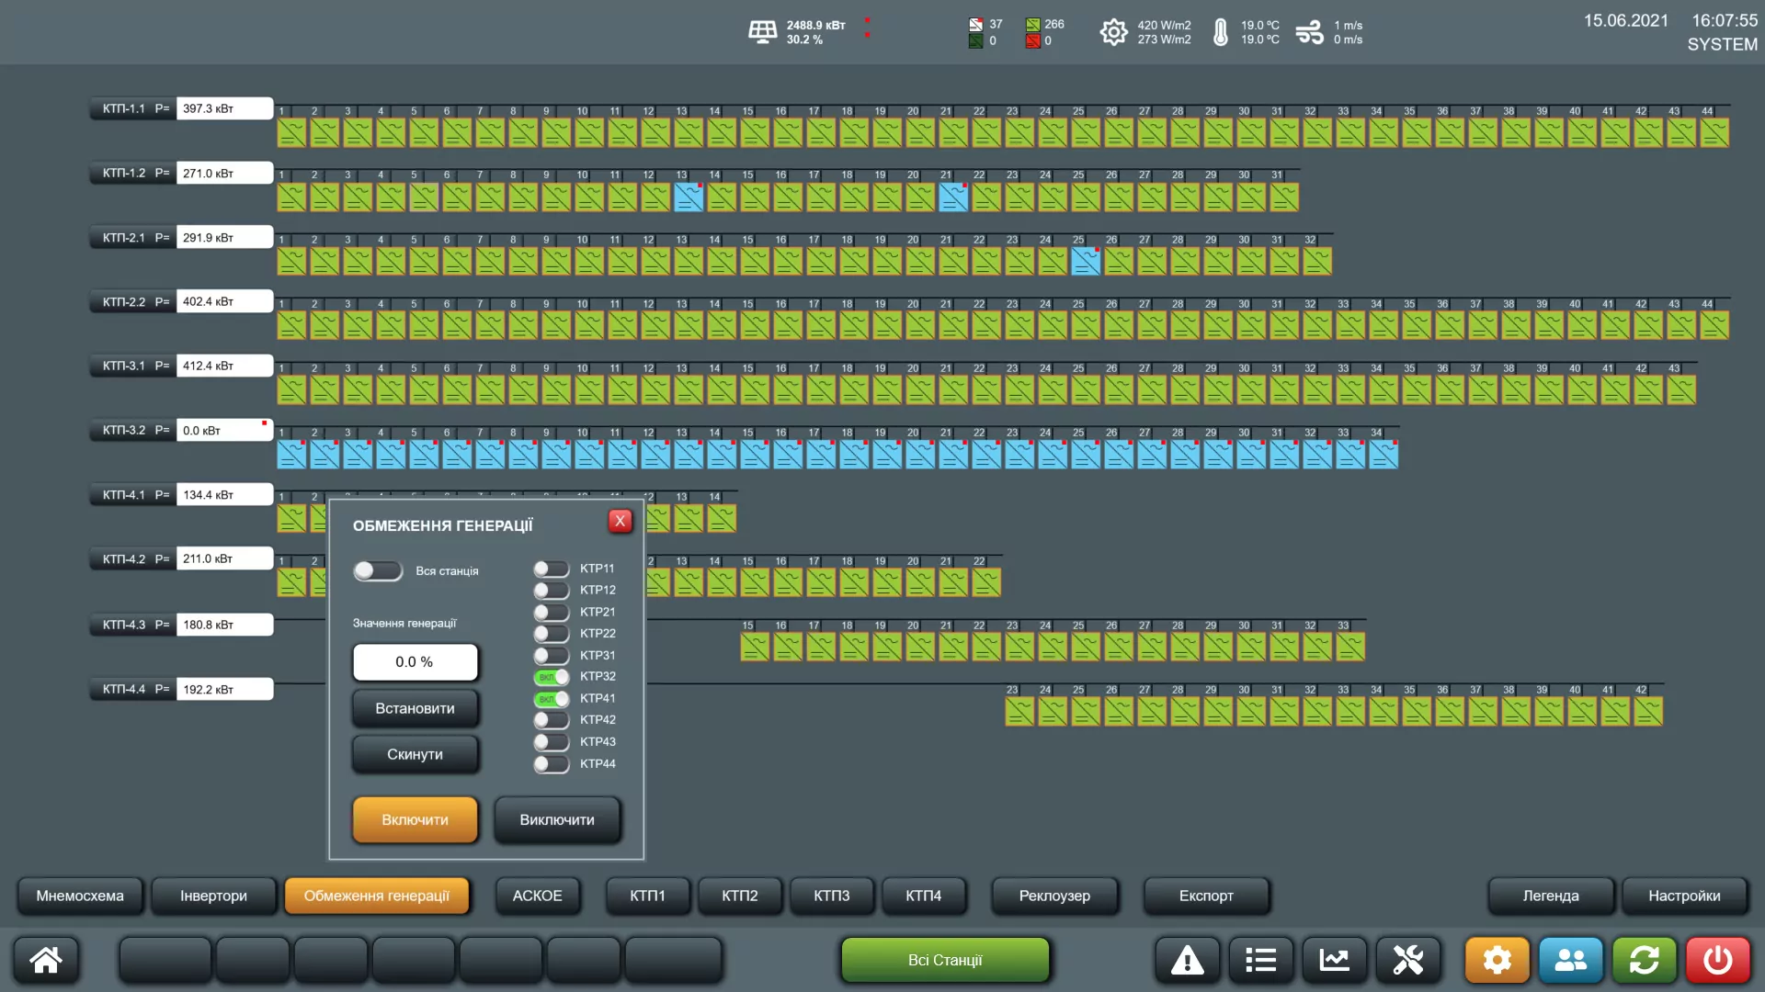Viewport: 1765px width, 992px height.
Task: Enable the KTP44 switch
Action: [552, 763]
